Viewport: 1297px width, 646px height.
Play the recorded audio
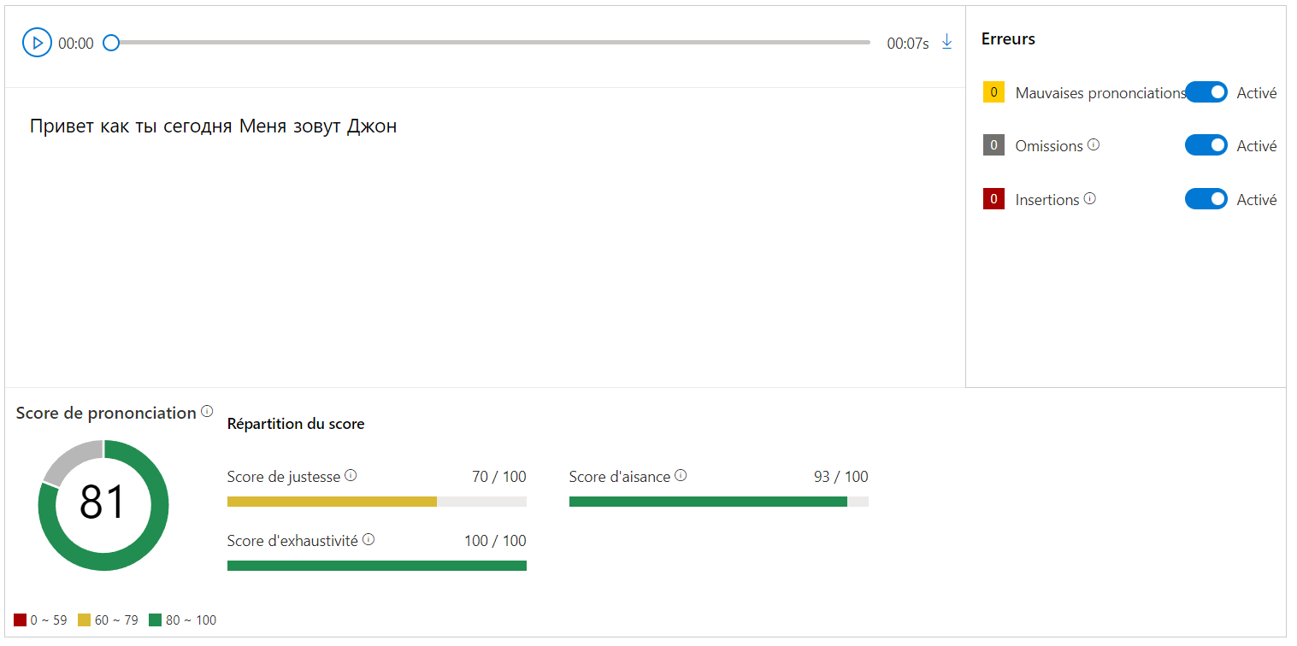click(38, 43)
